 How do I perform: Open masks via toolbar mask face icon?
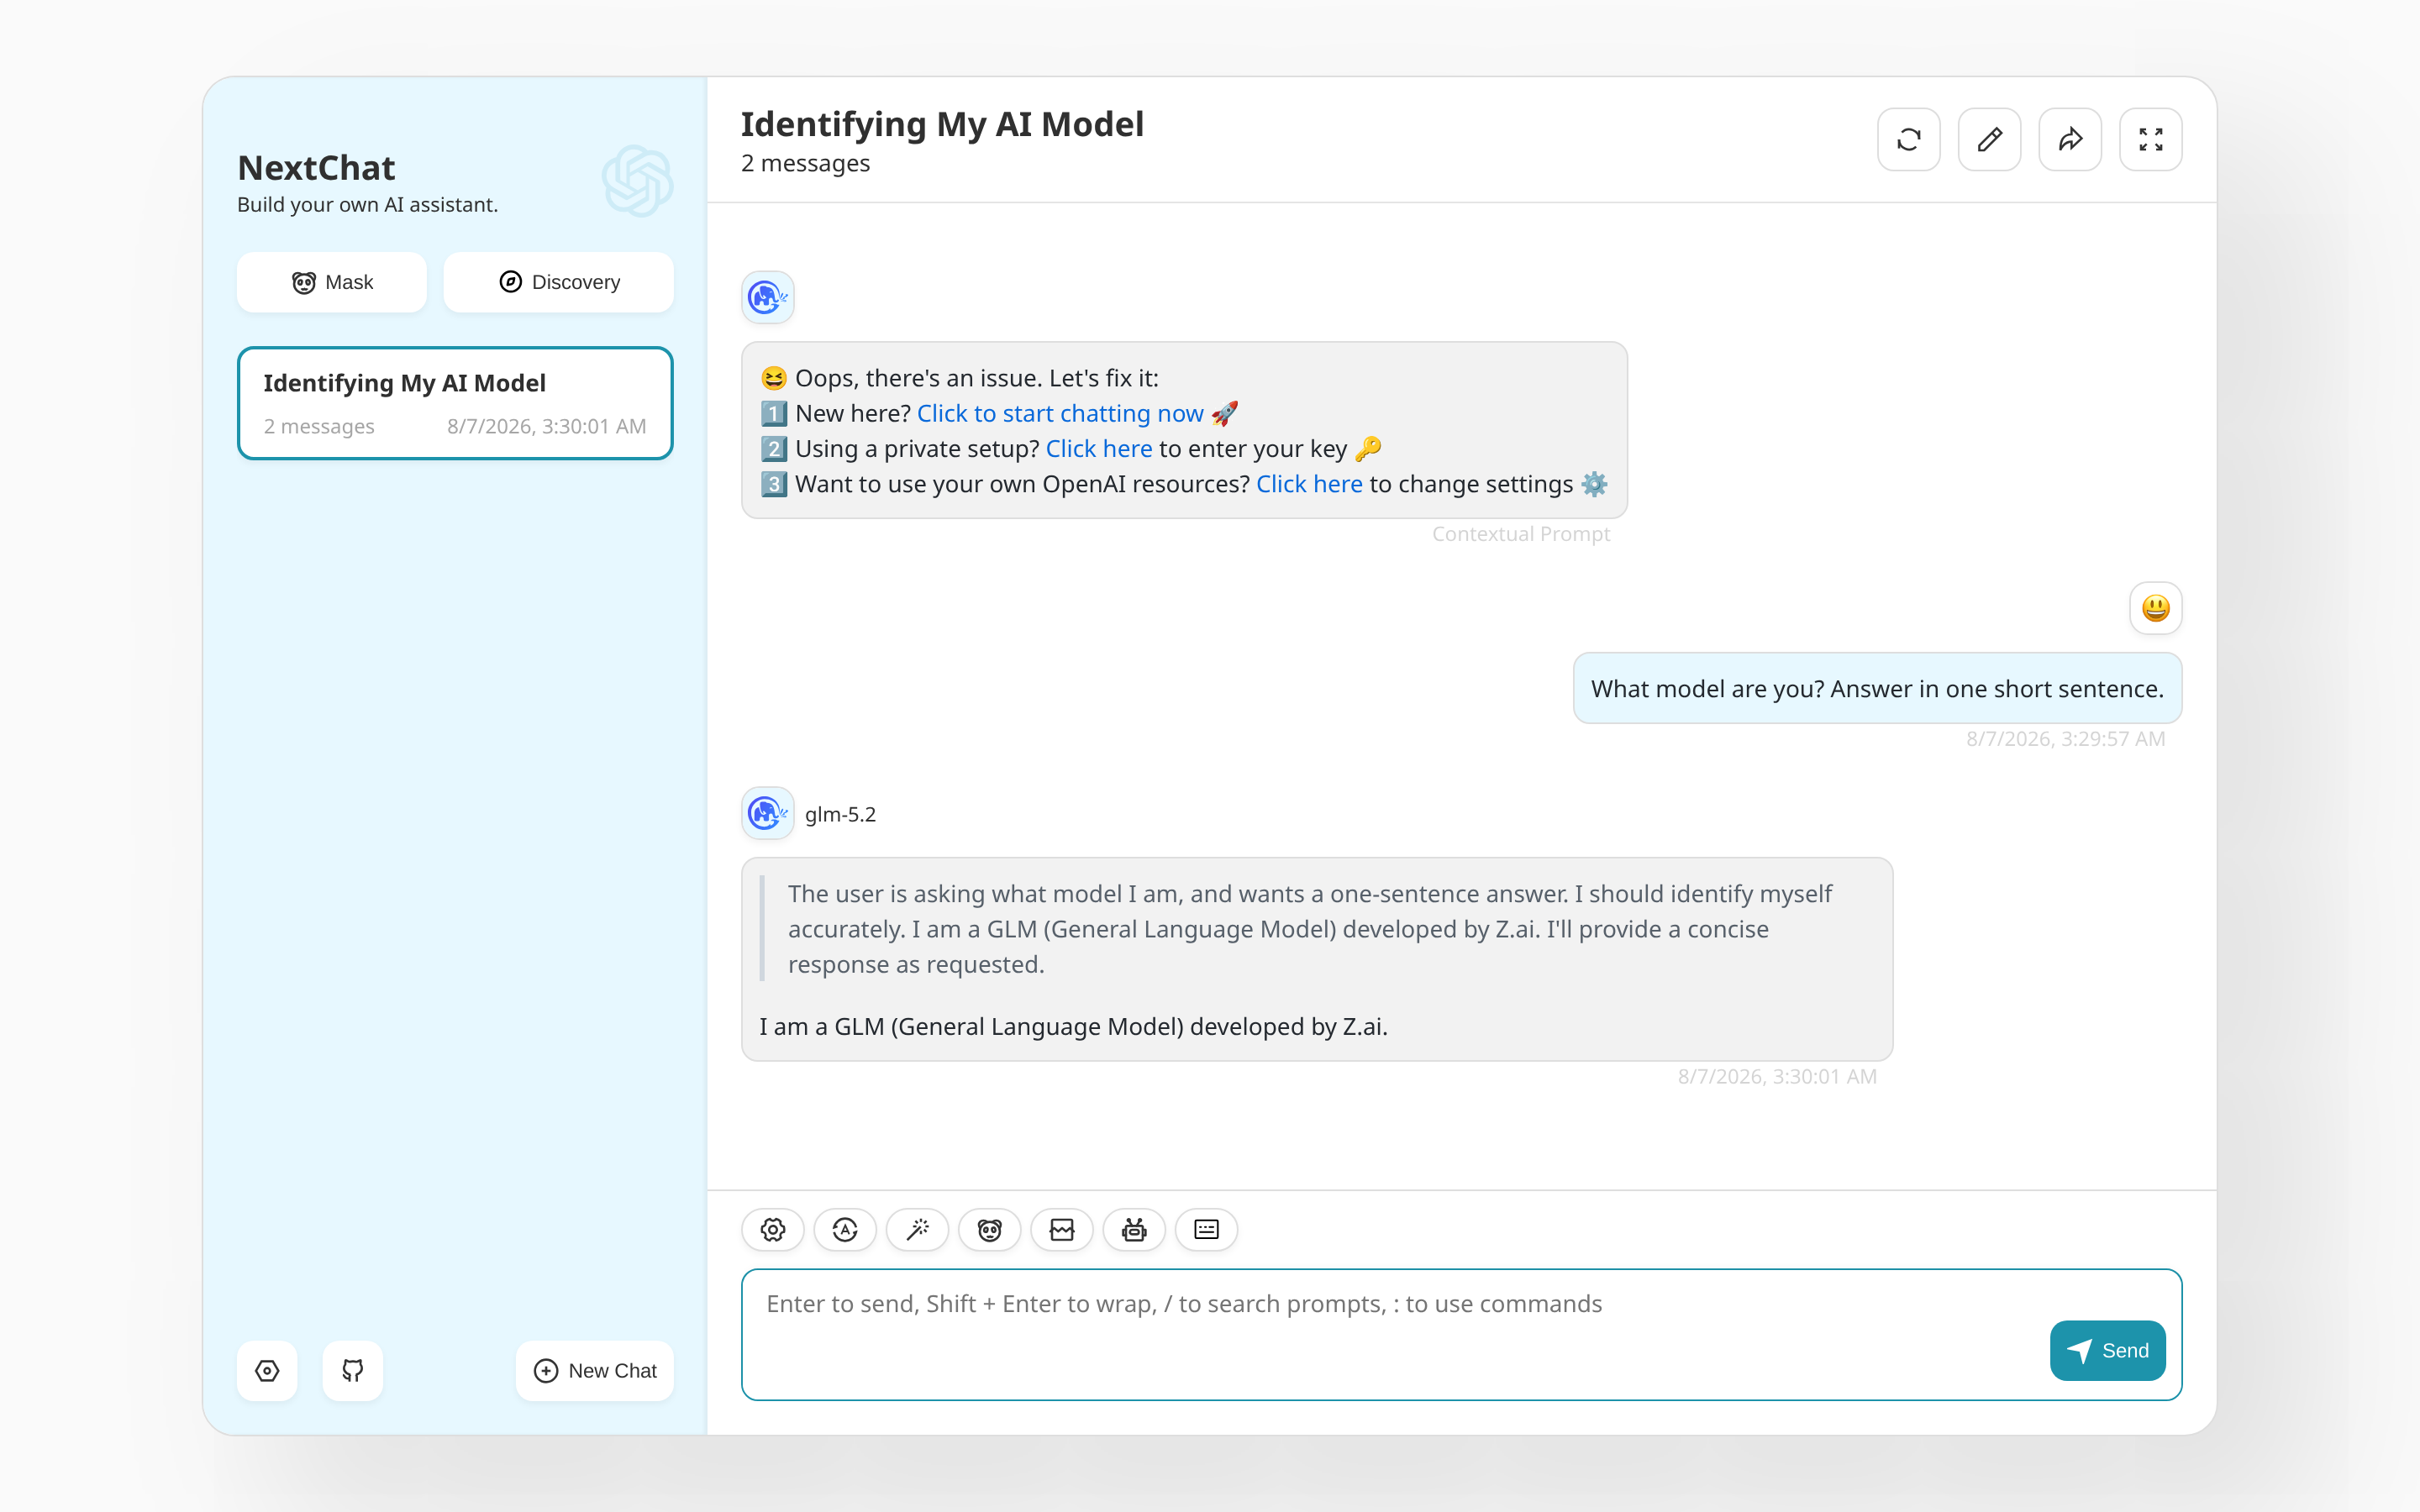(989, 1230)
